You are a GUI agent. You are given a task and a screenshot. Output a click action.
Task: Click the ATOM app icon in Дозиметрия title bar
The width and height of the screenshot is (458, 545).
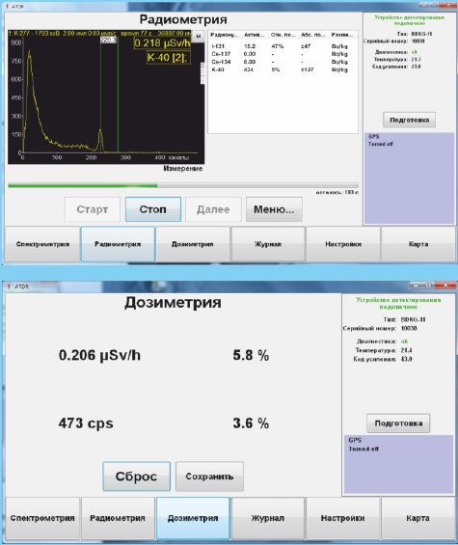pos(9,286)
